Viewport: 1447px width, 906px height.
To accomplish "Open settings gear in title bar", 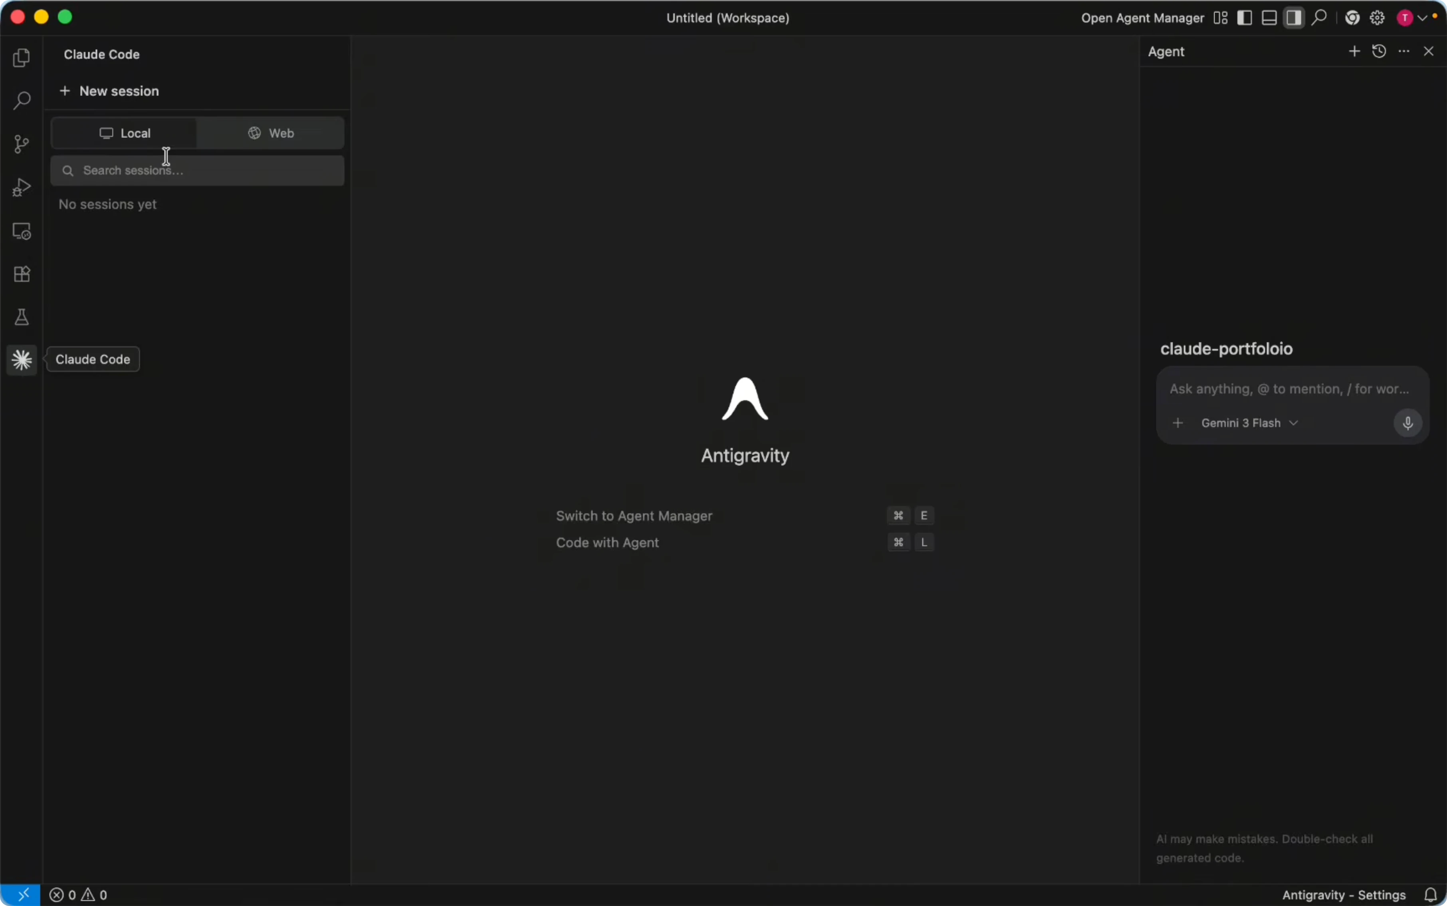I will (1377, 18).
